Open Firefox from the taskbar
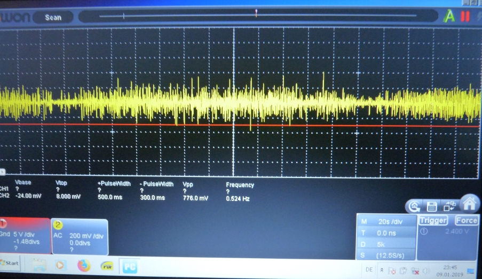 pyautogui.click(x=84, y=266)
